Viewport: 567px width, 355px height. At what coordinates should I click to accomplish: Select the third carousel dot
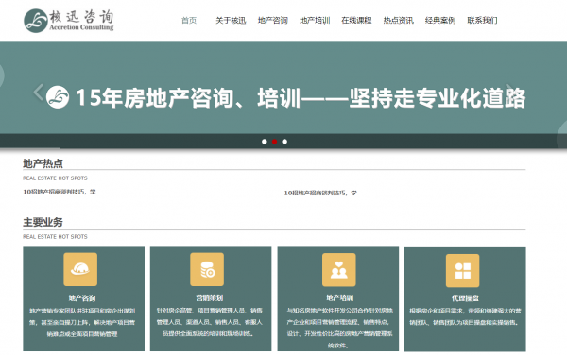284,142
